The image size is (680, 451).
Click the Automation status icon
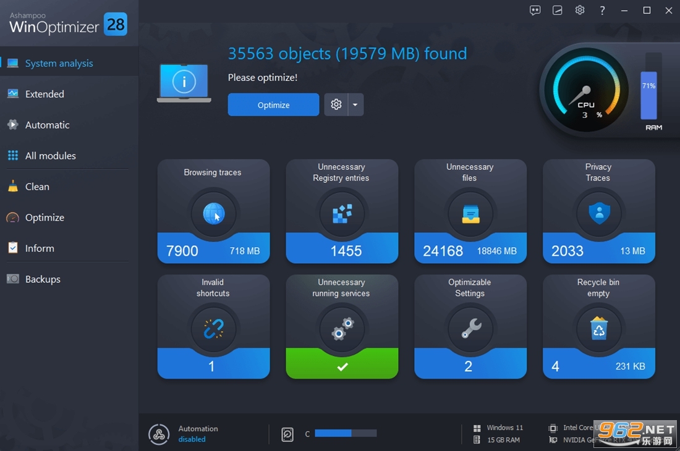[159, 434]
